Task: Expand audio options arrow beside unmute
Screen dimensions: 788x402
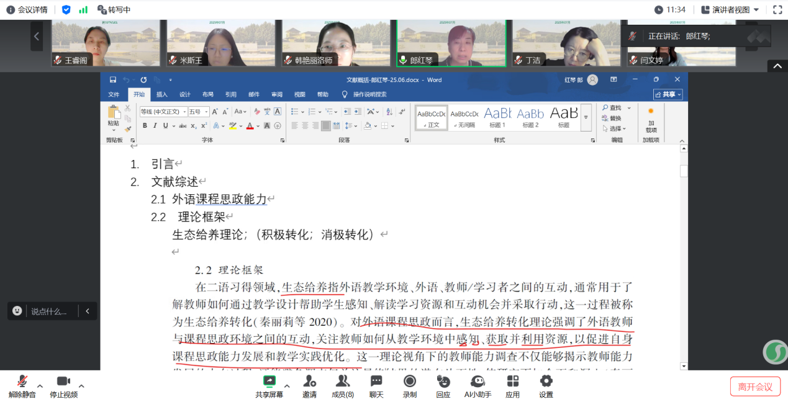Action: [x=40, y=386]
